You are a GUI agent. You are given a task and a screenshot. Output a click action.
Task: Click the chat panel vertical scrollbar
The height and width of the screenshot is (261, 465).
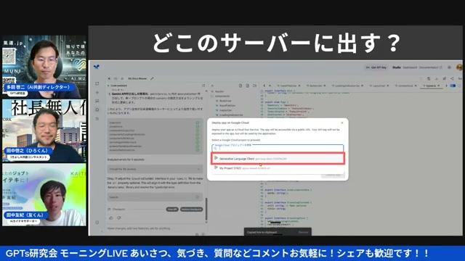[206, 209]
